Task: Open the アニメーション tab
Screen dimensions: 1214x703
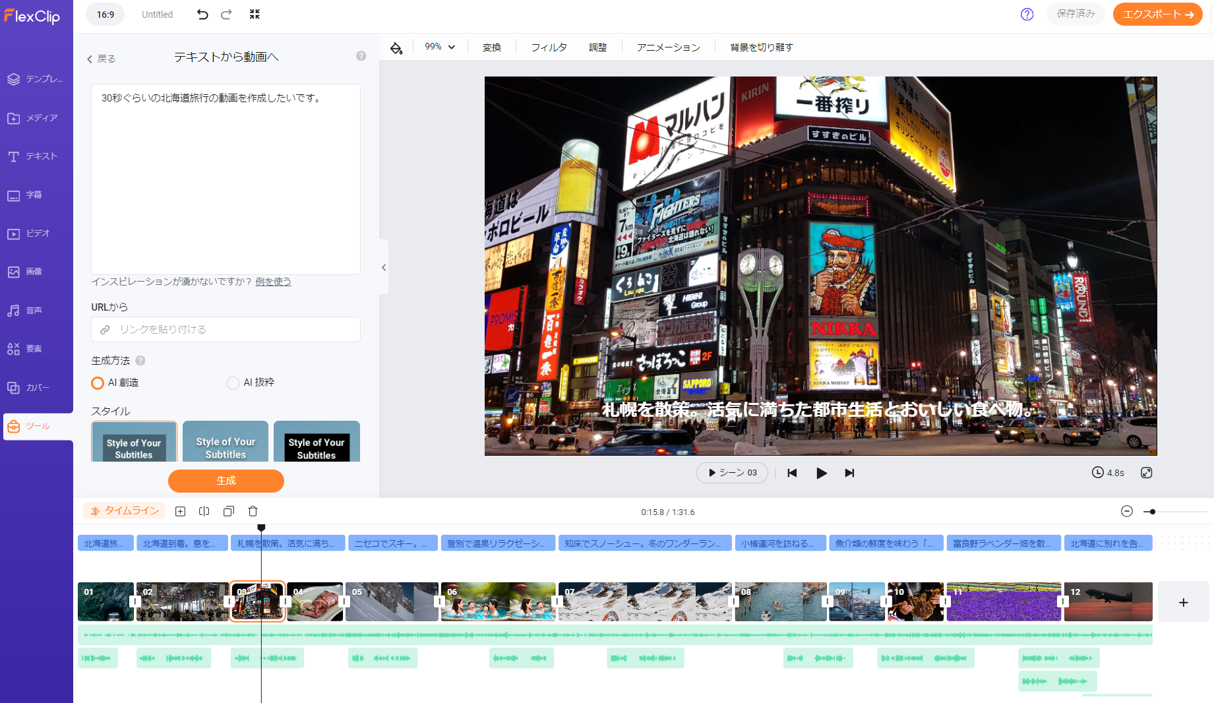Action: pyautogui.click(x=668, y=47)
